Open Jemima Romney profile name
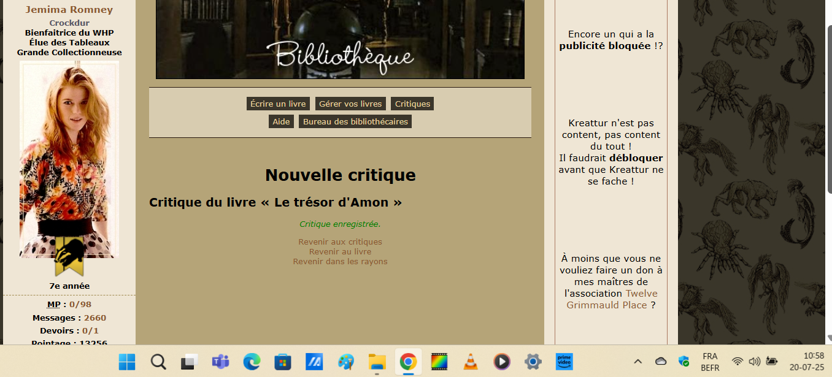Viewport: 832px width, 377px height. point(69,10)
